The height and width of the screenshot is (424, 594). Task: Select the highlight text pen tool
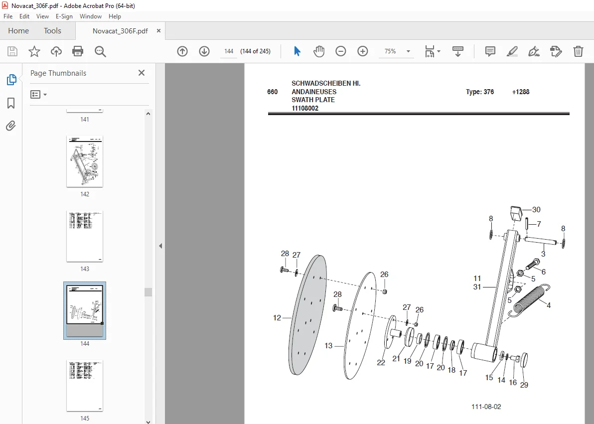[512, 51]
